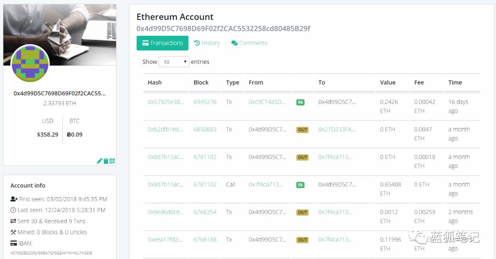The width and height of the screenshot is (496, 259).
Task: Open block 6766188 link
Action: 205,239
